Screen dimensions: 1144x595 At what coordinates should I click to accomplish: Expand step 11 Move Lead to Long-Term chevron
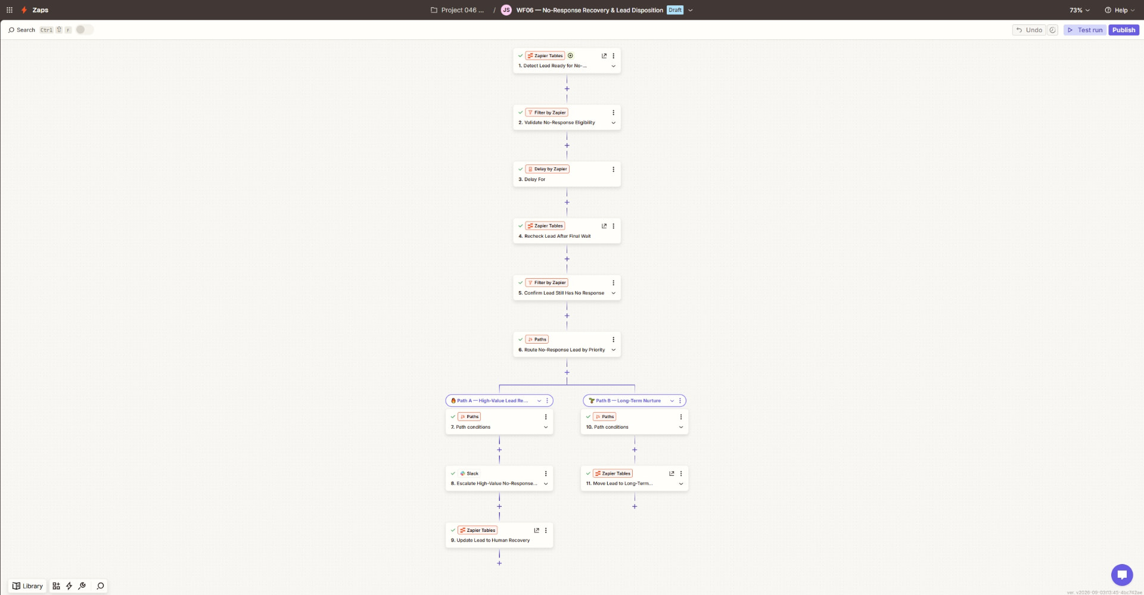click(x=681, y=484)
